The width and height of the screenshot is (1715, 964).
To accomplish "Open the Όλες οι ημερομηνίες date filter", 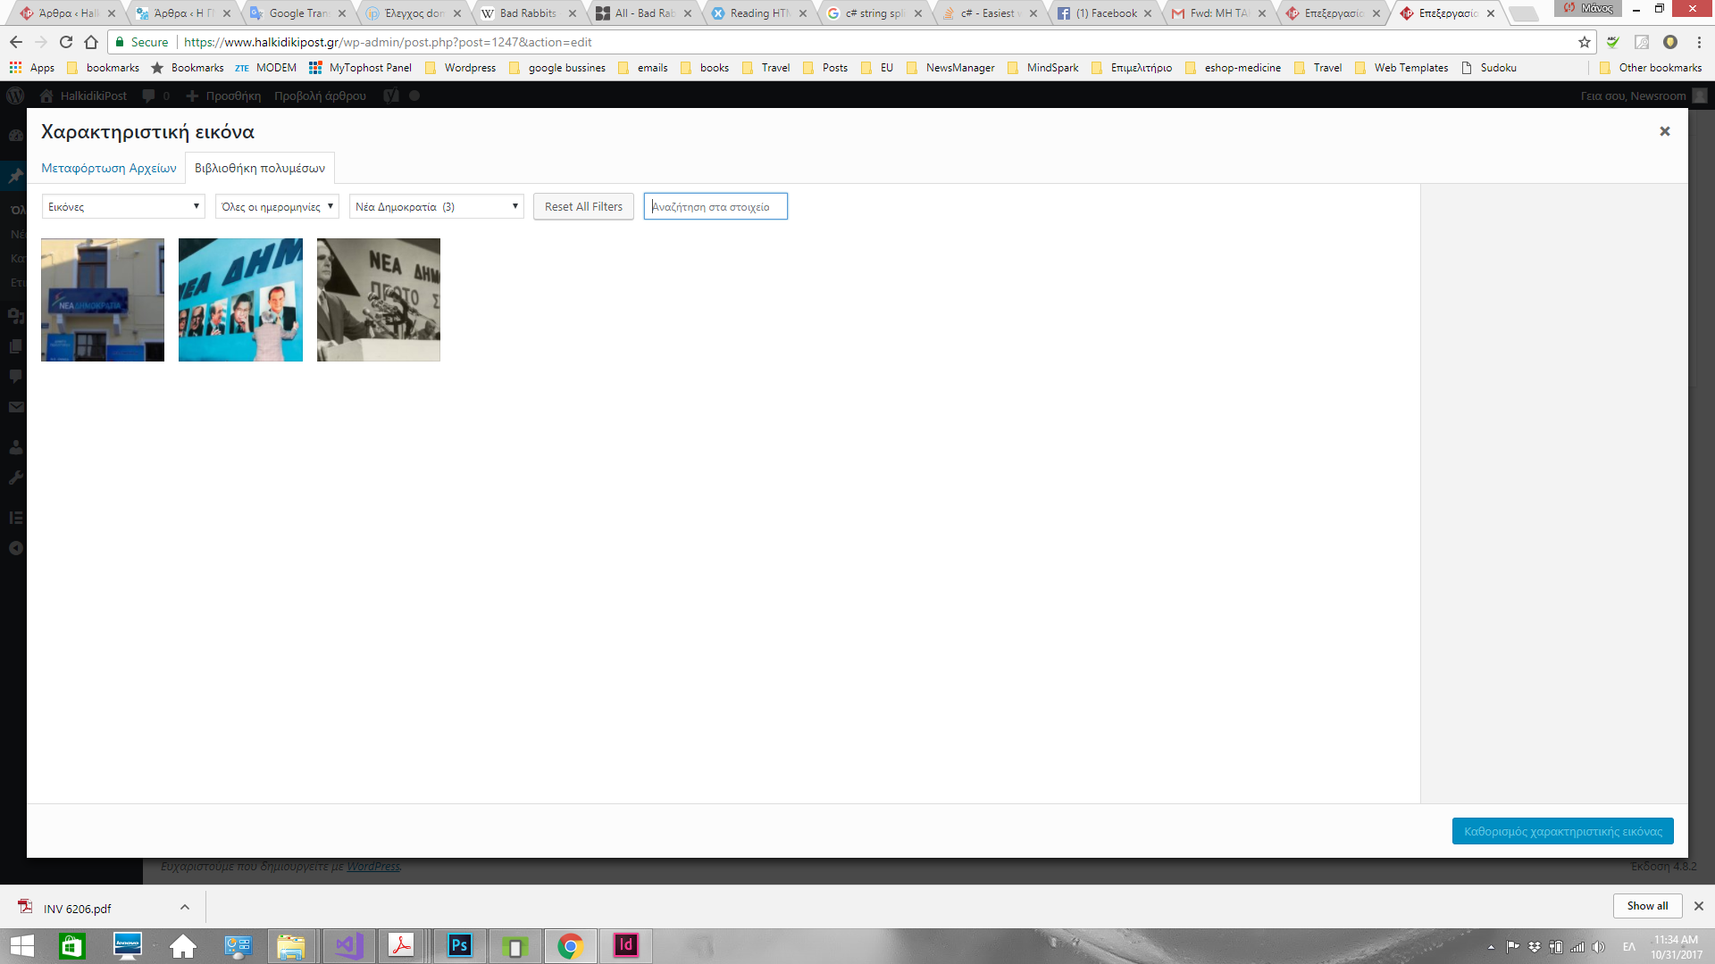I will pos(277,206).
